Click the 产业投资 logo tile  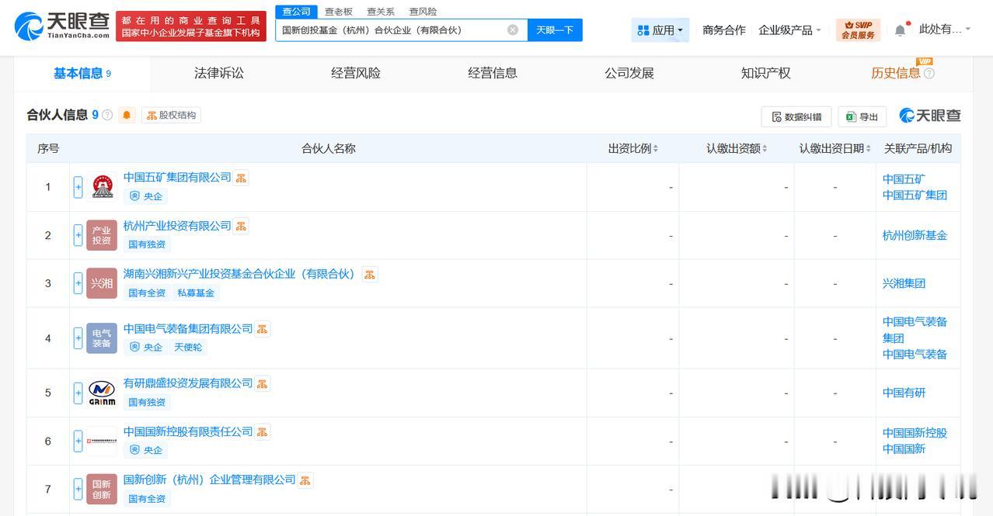tap(102, 235)
